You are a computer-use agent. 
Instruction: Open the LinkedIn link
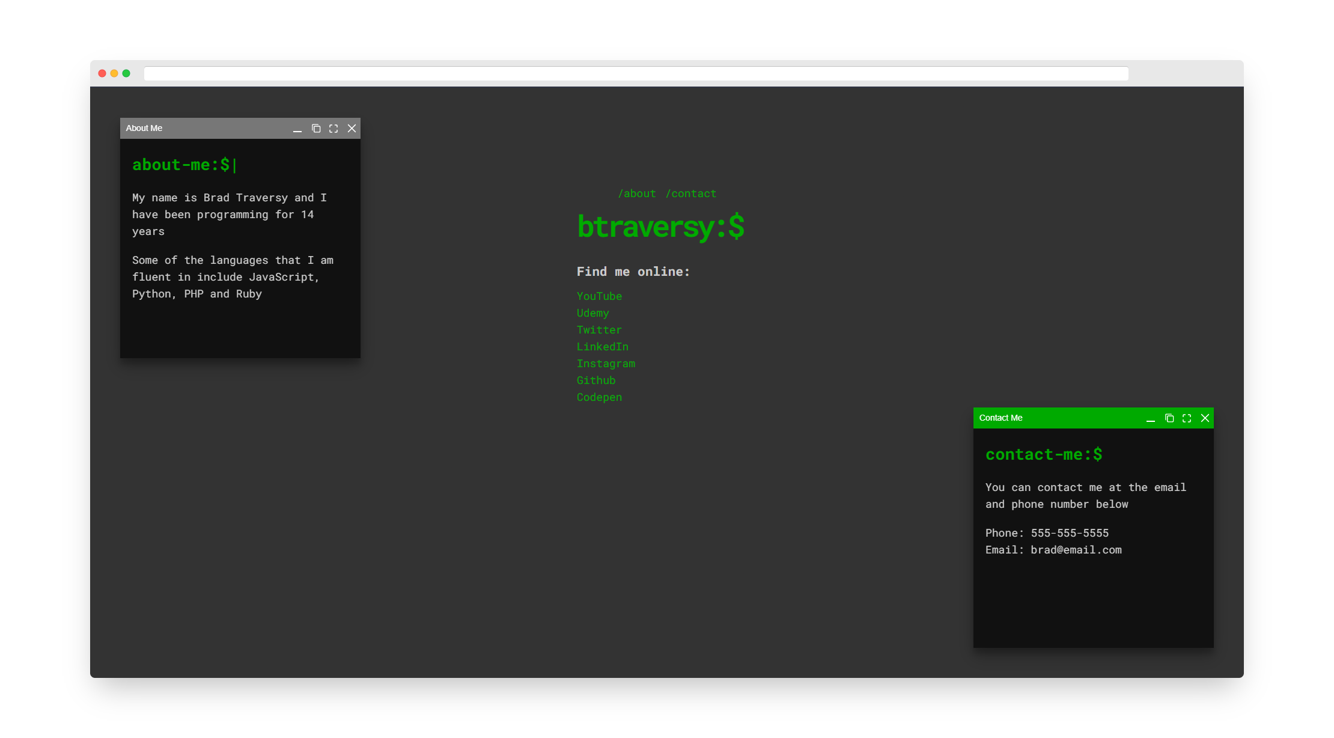602,347
